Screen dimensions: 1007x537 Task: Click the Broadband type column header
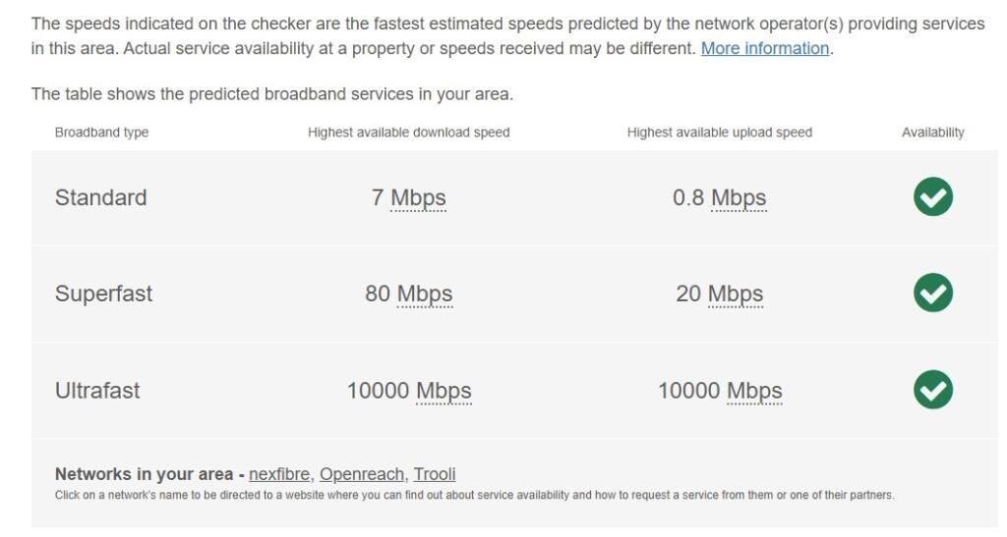101,132
